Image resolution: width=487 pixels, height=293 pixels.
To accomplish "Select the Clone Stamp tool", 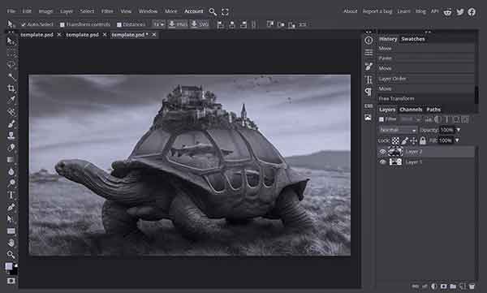I will [x=11, y=136].
